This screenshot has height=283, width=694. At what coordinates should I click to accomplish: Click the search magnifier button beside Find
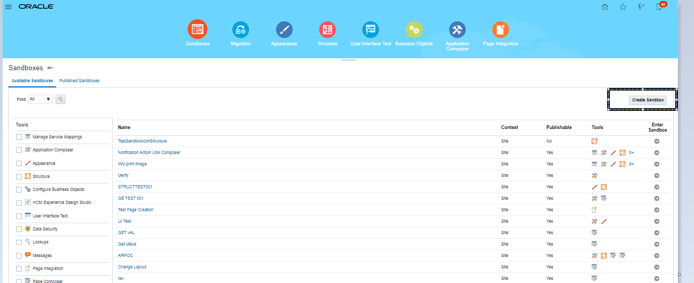click(x=61, y=99)
